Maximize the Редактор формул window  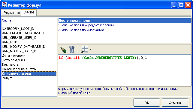(x=181, y=5)
